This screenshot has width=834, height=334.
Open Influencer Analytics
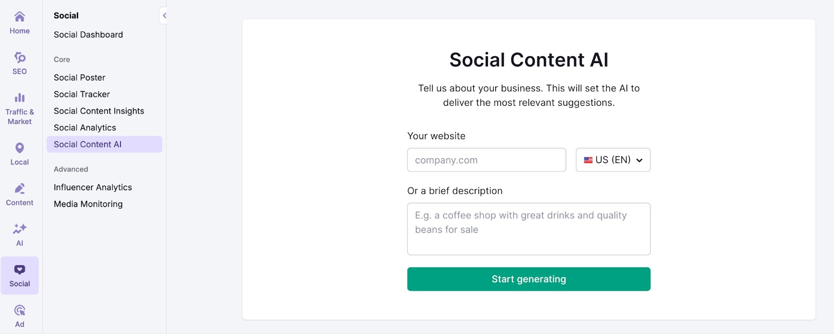92,187
